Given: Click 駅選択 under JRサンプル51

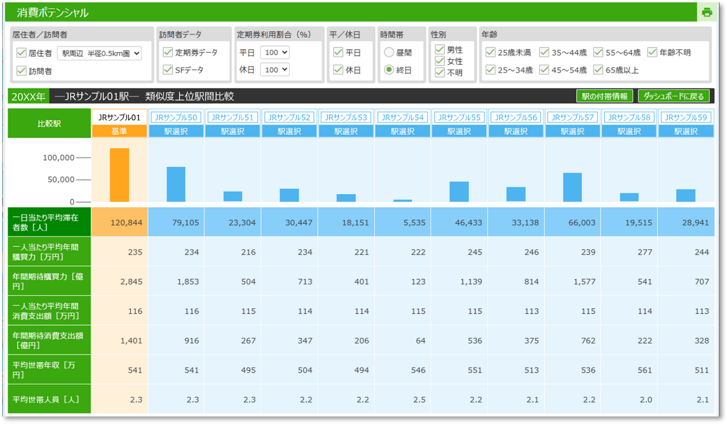Looking at the screenshot, I should point(233,131).
